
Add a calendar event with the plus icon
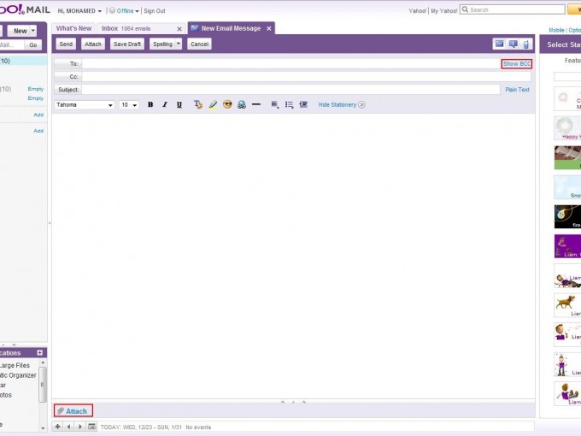coord(57,427)
